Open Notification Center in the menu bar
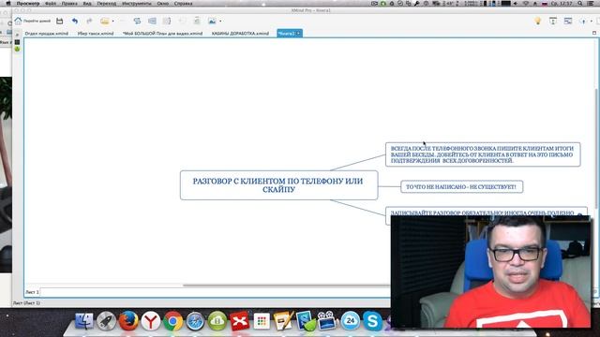Image resolution: width=600 pixels, height=337 pixels. (x=591, y=4)
